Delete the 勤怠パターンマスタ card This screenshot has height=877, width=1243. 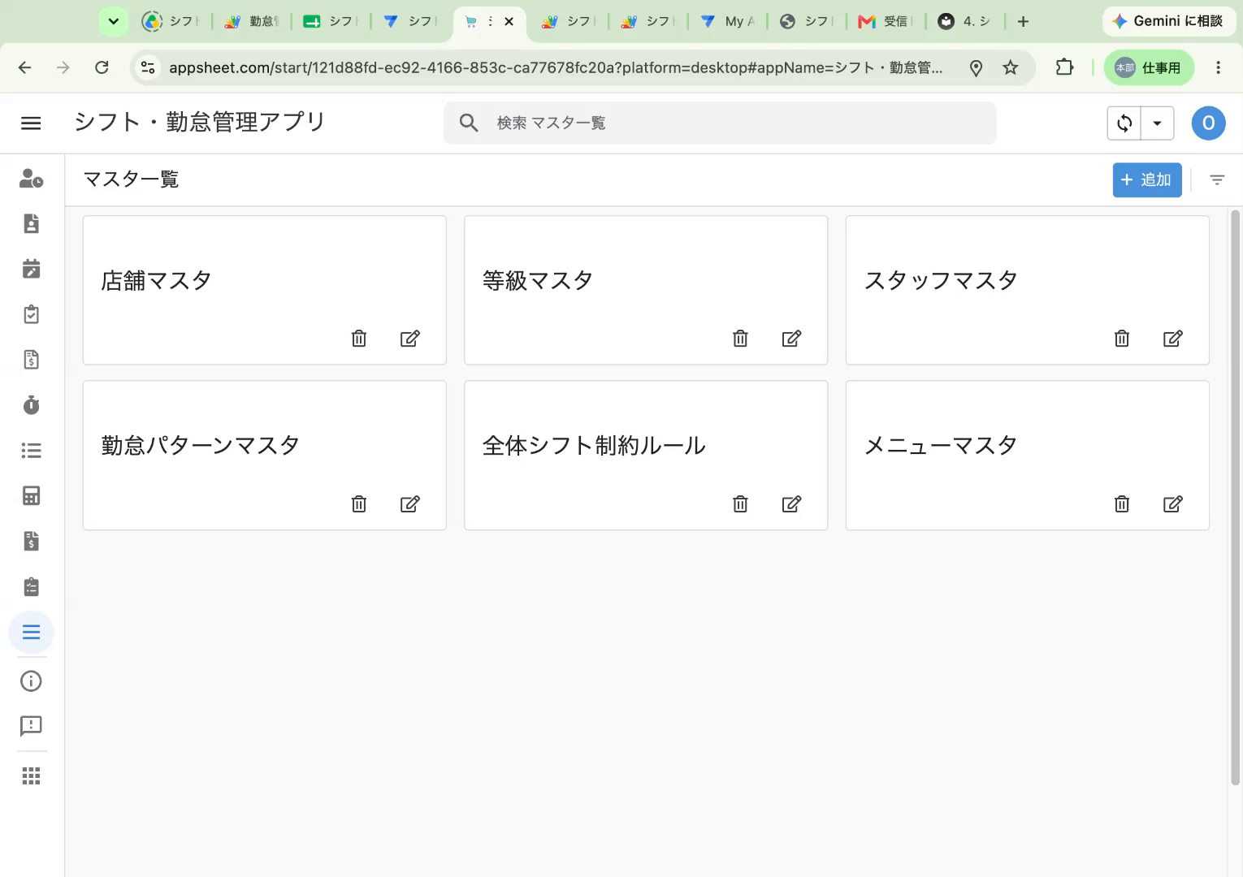point(358,504)
